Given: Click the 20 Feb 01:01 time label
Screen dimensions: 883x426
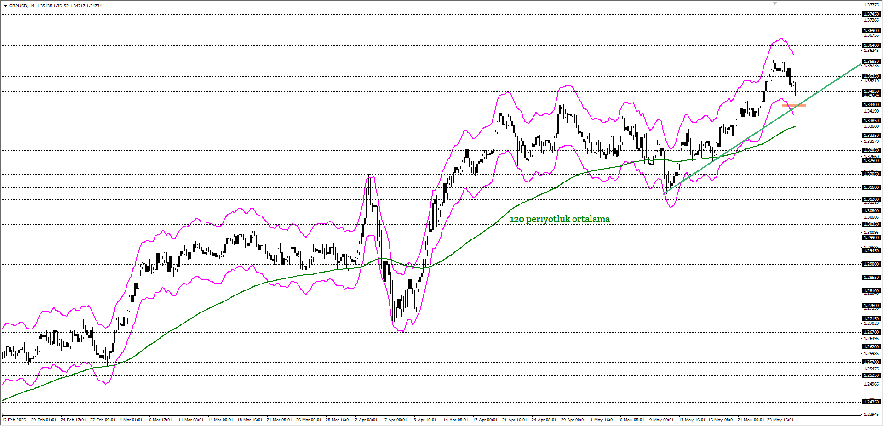Looking at the screenshot, I should pyautogui.click(x=44, y=420).
